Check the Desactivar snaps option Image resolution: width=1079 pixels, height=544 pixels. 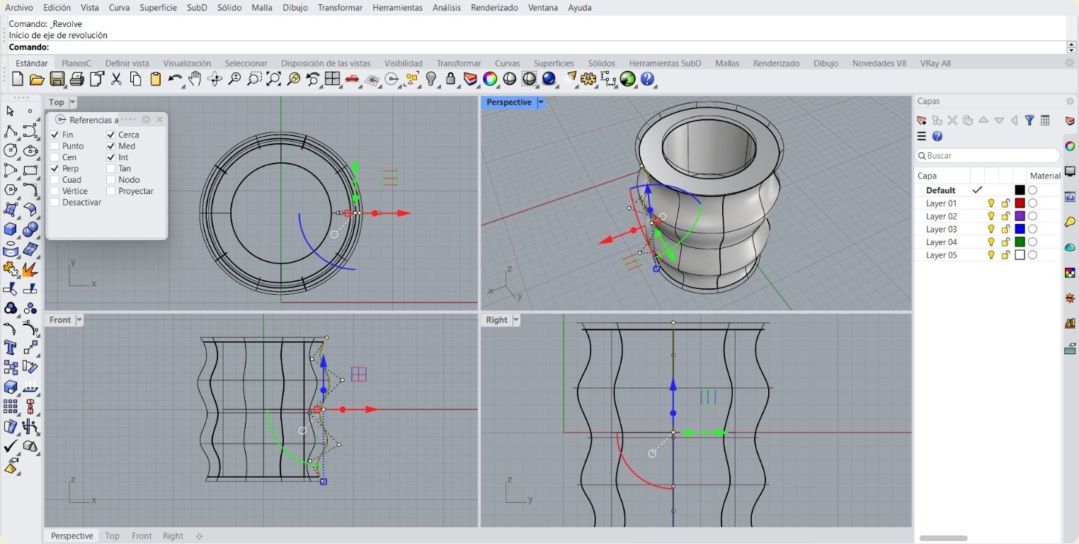coord(55,203)
